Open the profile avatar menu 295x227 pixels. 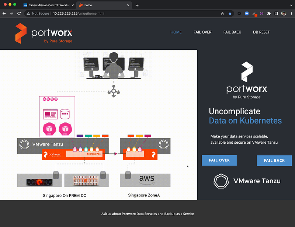point(284,14)
